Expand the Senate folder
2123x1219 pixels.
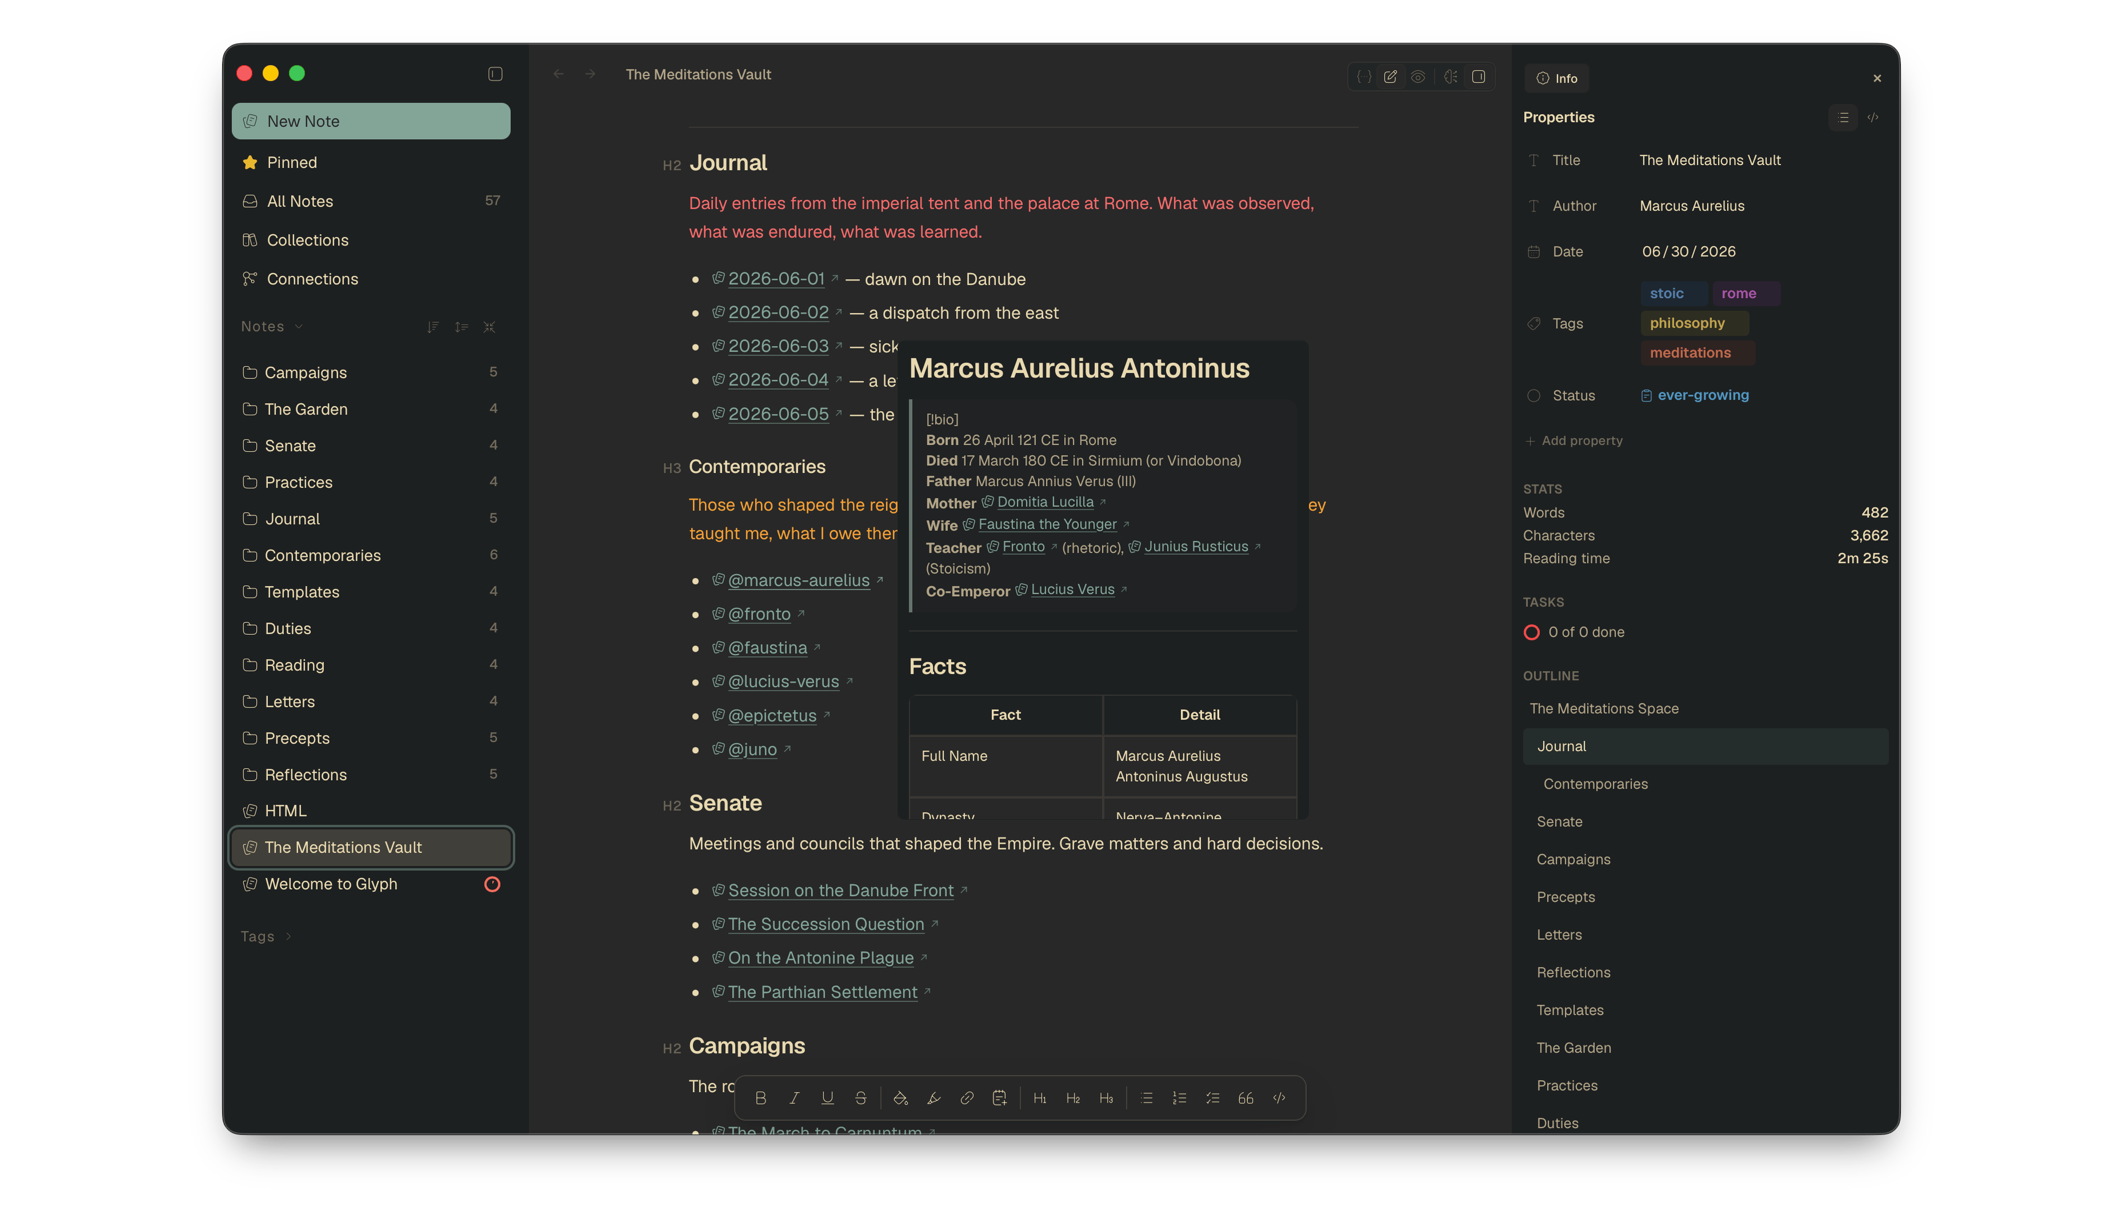coord(371,445)
